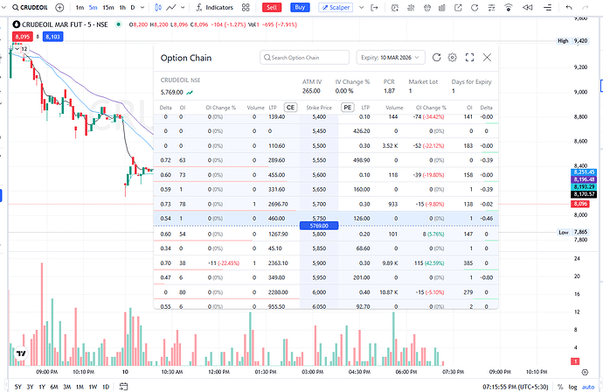Click redo arrow icon
This screenshot has height=392, width=603.
[586, 7]
